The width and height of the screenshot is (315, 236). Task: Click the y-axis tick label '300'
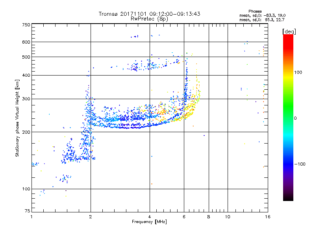click(x=26, y=99)
